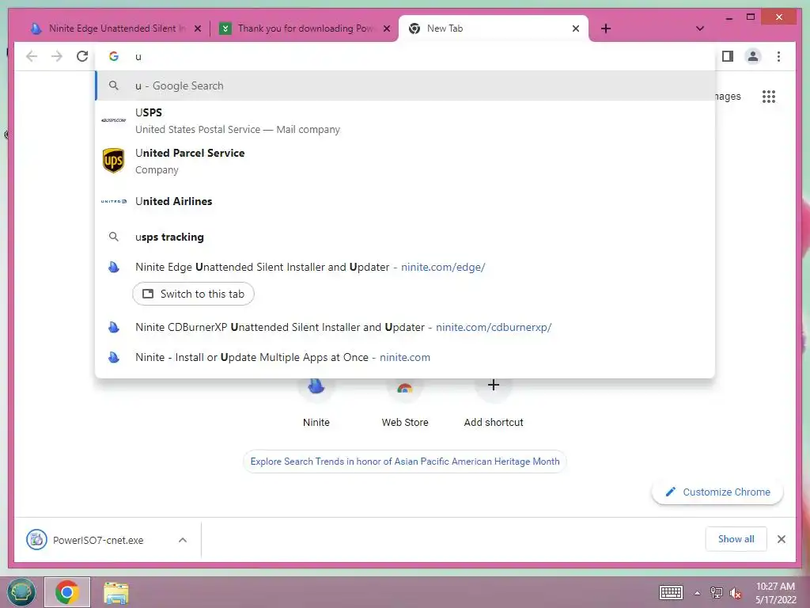Open the ninite.com/edge/ suggestion
Image resolution: width=810 pixels, height=608 pixels.
(x=406, y=267)
